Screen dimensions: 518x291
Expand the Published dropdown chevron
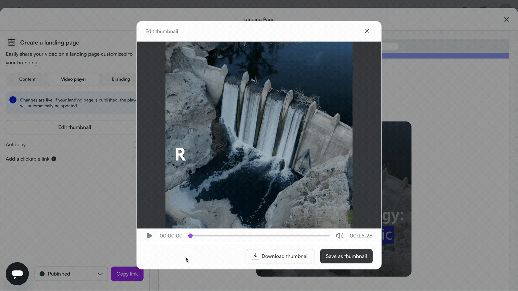click(100, 274)
